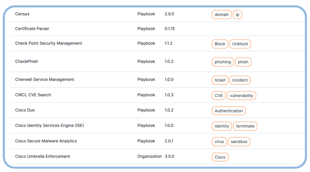Click the phishing tag for CheckPhish

click(x=223, y=62)
